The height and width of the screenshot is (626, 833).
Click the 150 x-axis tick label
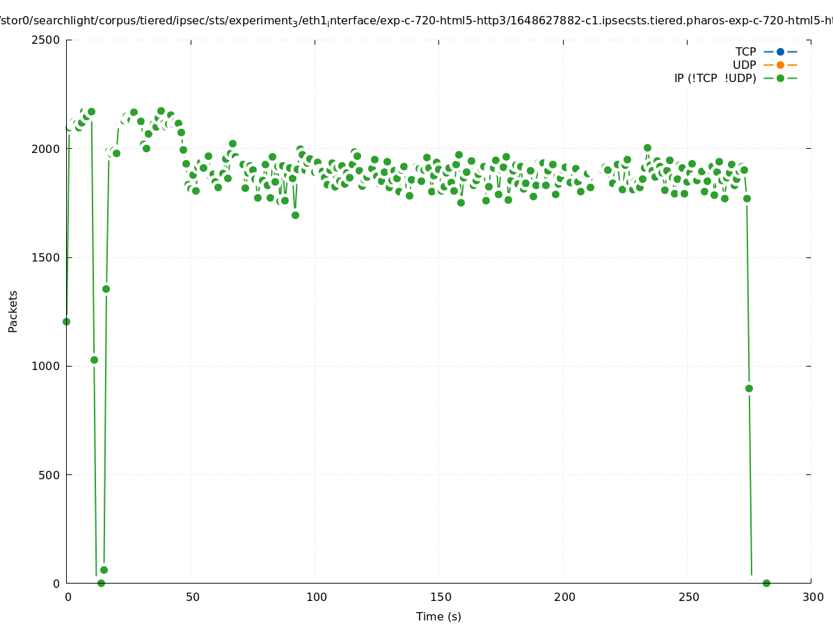[x=439, y=597]
